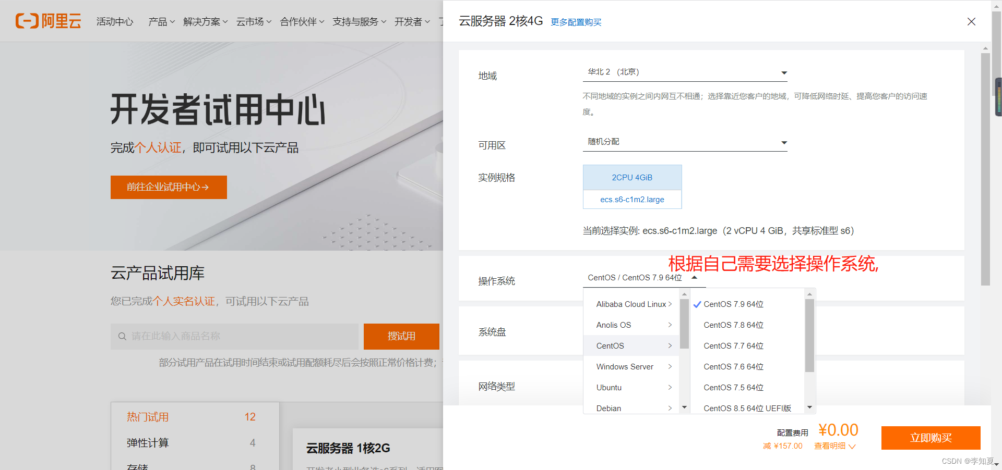Select CentOS 7.6 64位 version

coord(733,367)
